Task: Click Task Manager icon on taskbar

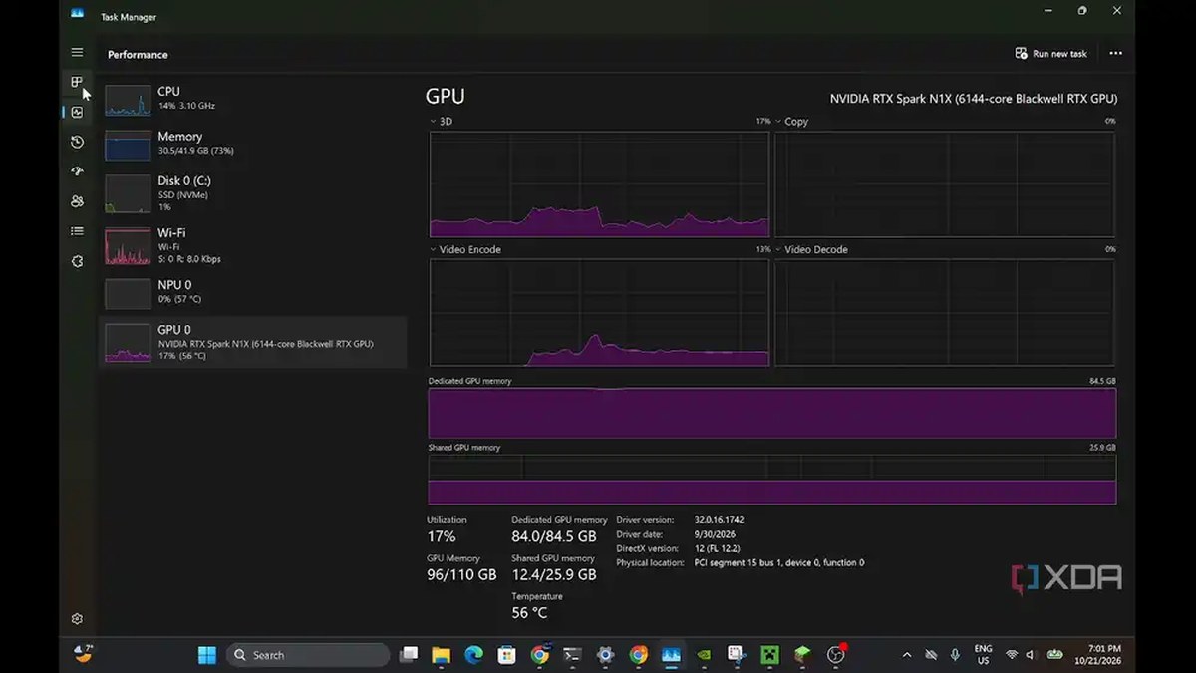Action: coord(671,655)
